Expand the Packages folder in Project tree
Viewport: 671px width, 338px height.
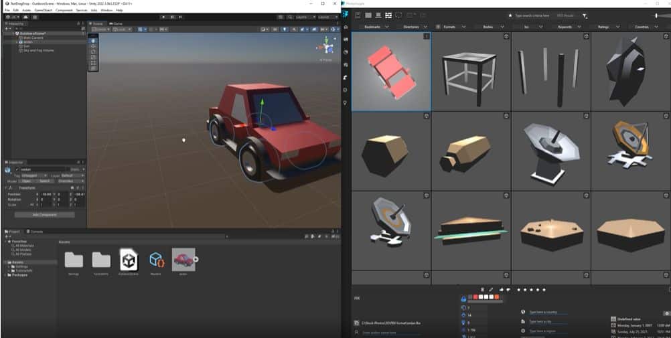6,274
